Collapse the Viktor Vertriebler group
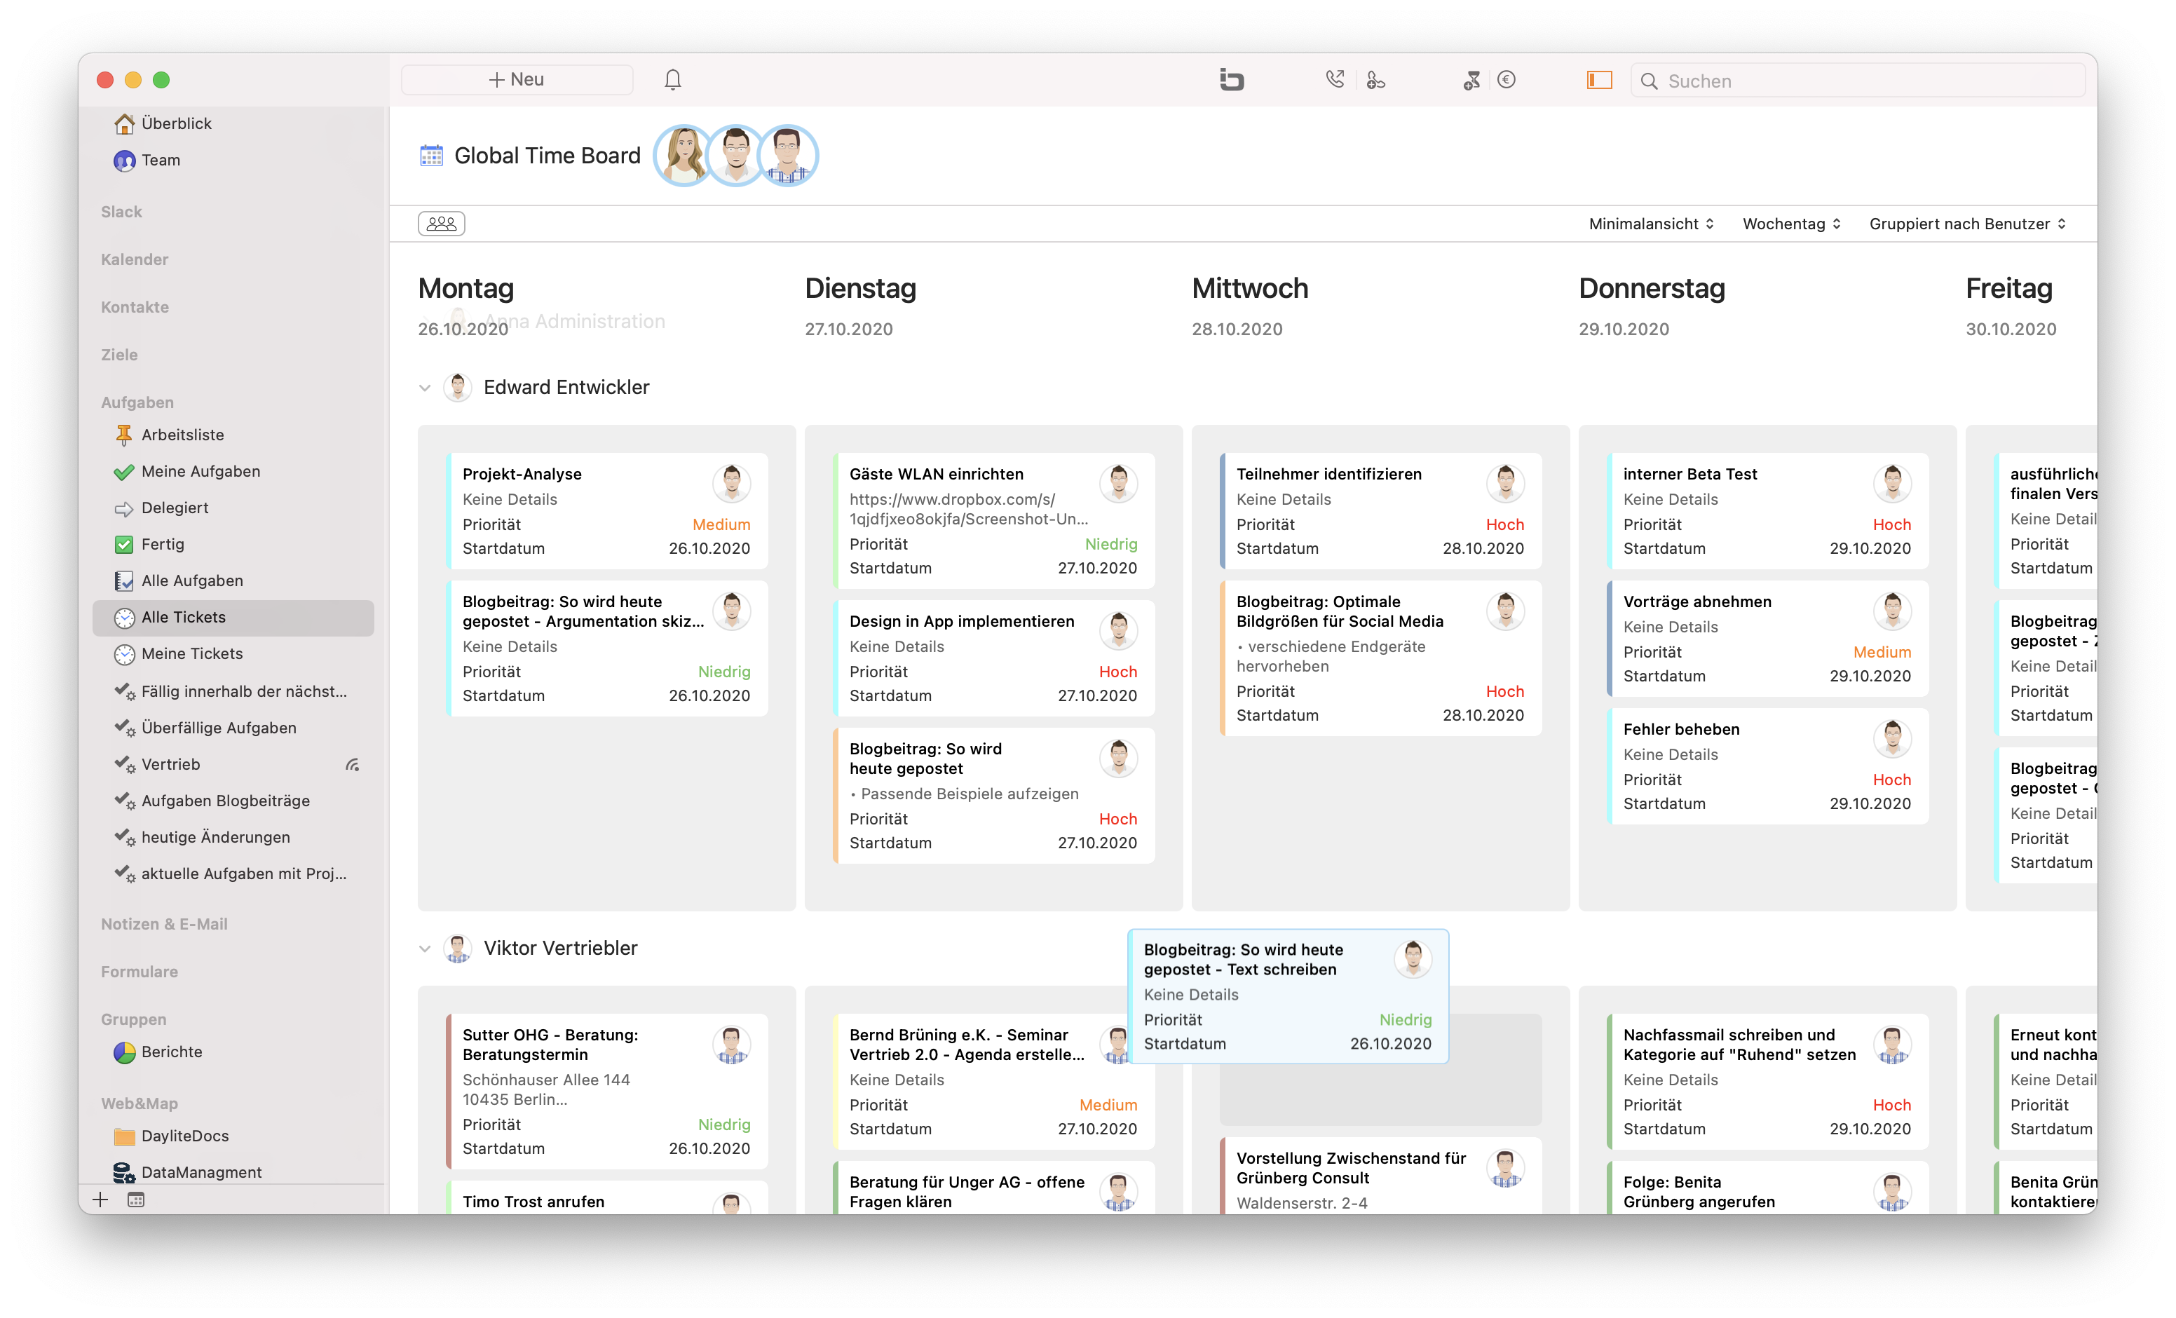Image resolution: width=2176 pixels, height=1318 pixels. coord(425,949)
